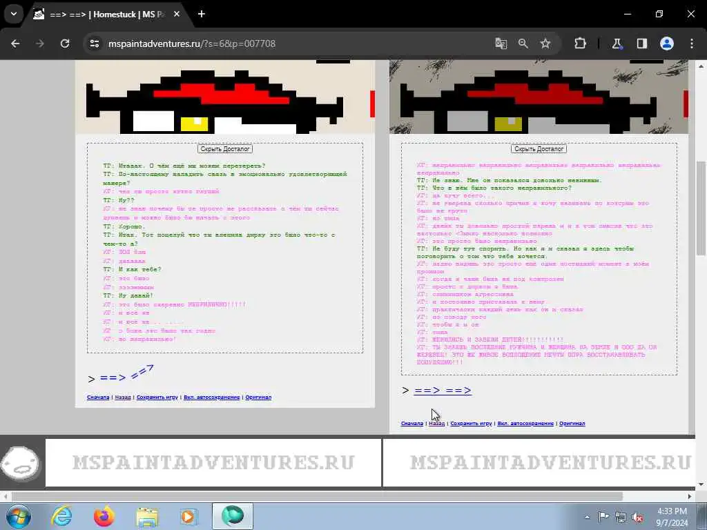The width and height of the screenshot is (707, 530).
Task: Open Windows Media Player from taskbar
Action: [188, 516]
